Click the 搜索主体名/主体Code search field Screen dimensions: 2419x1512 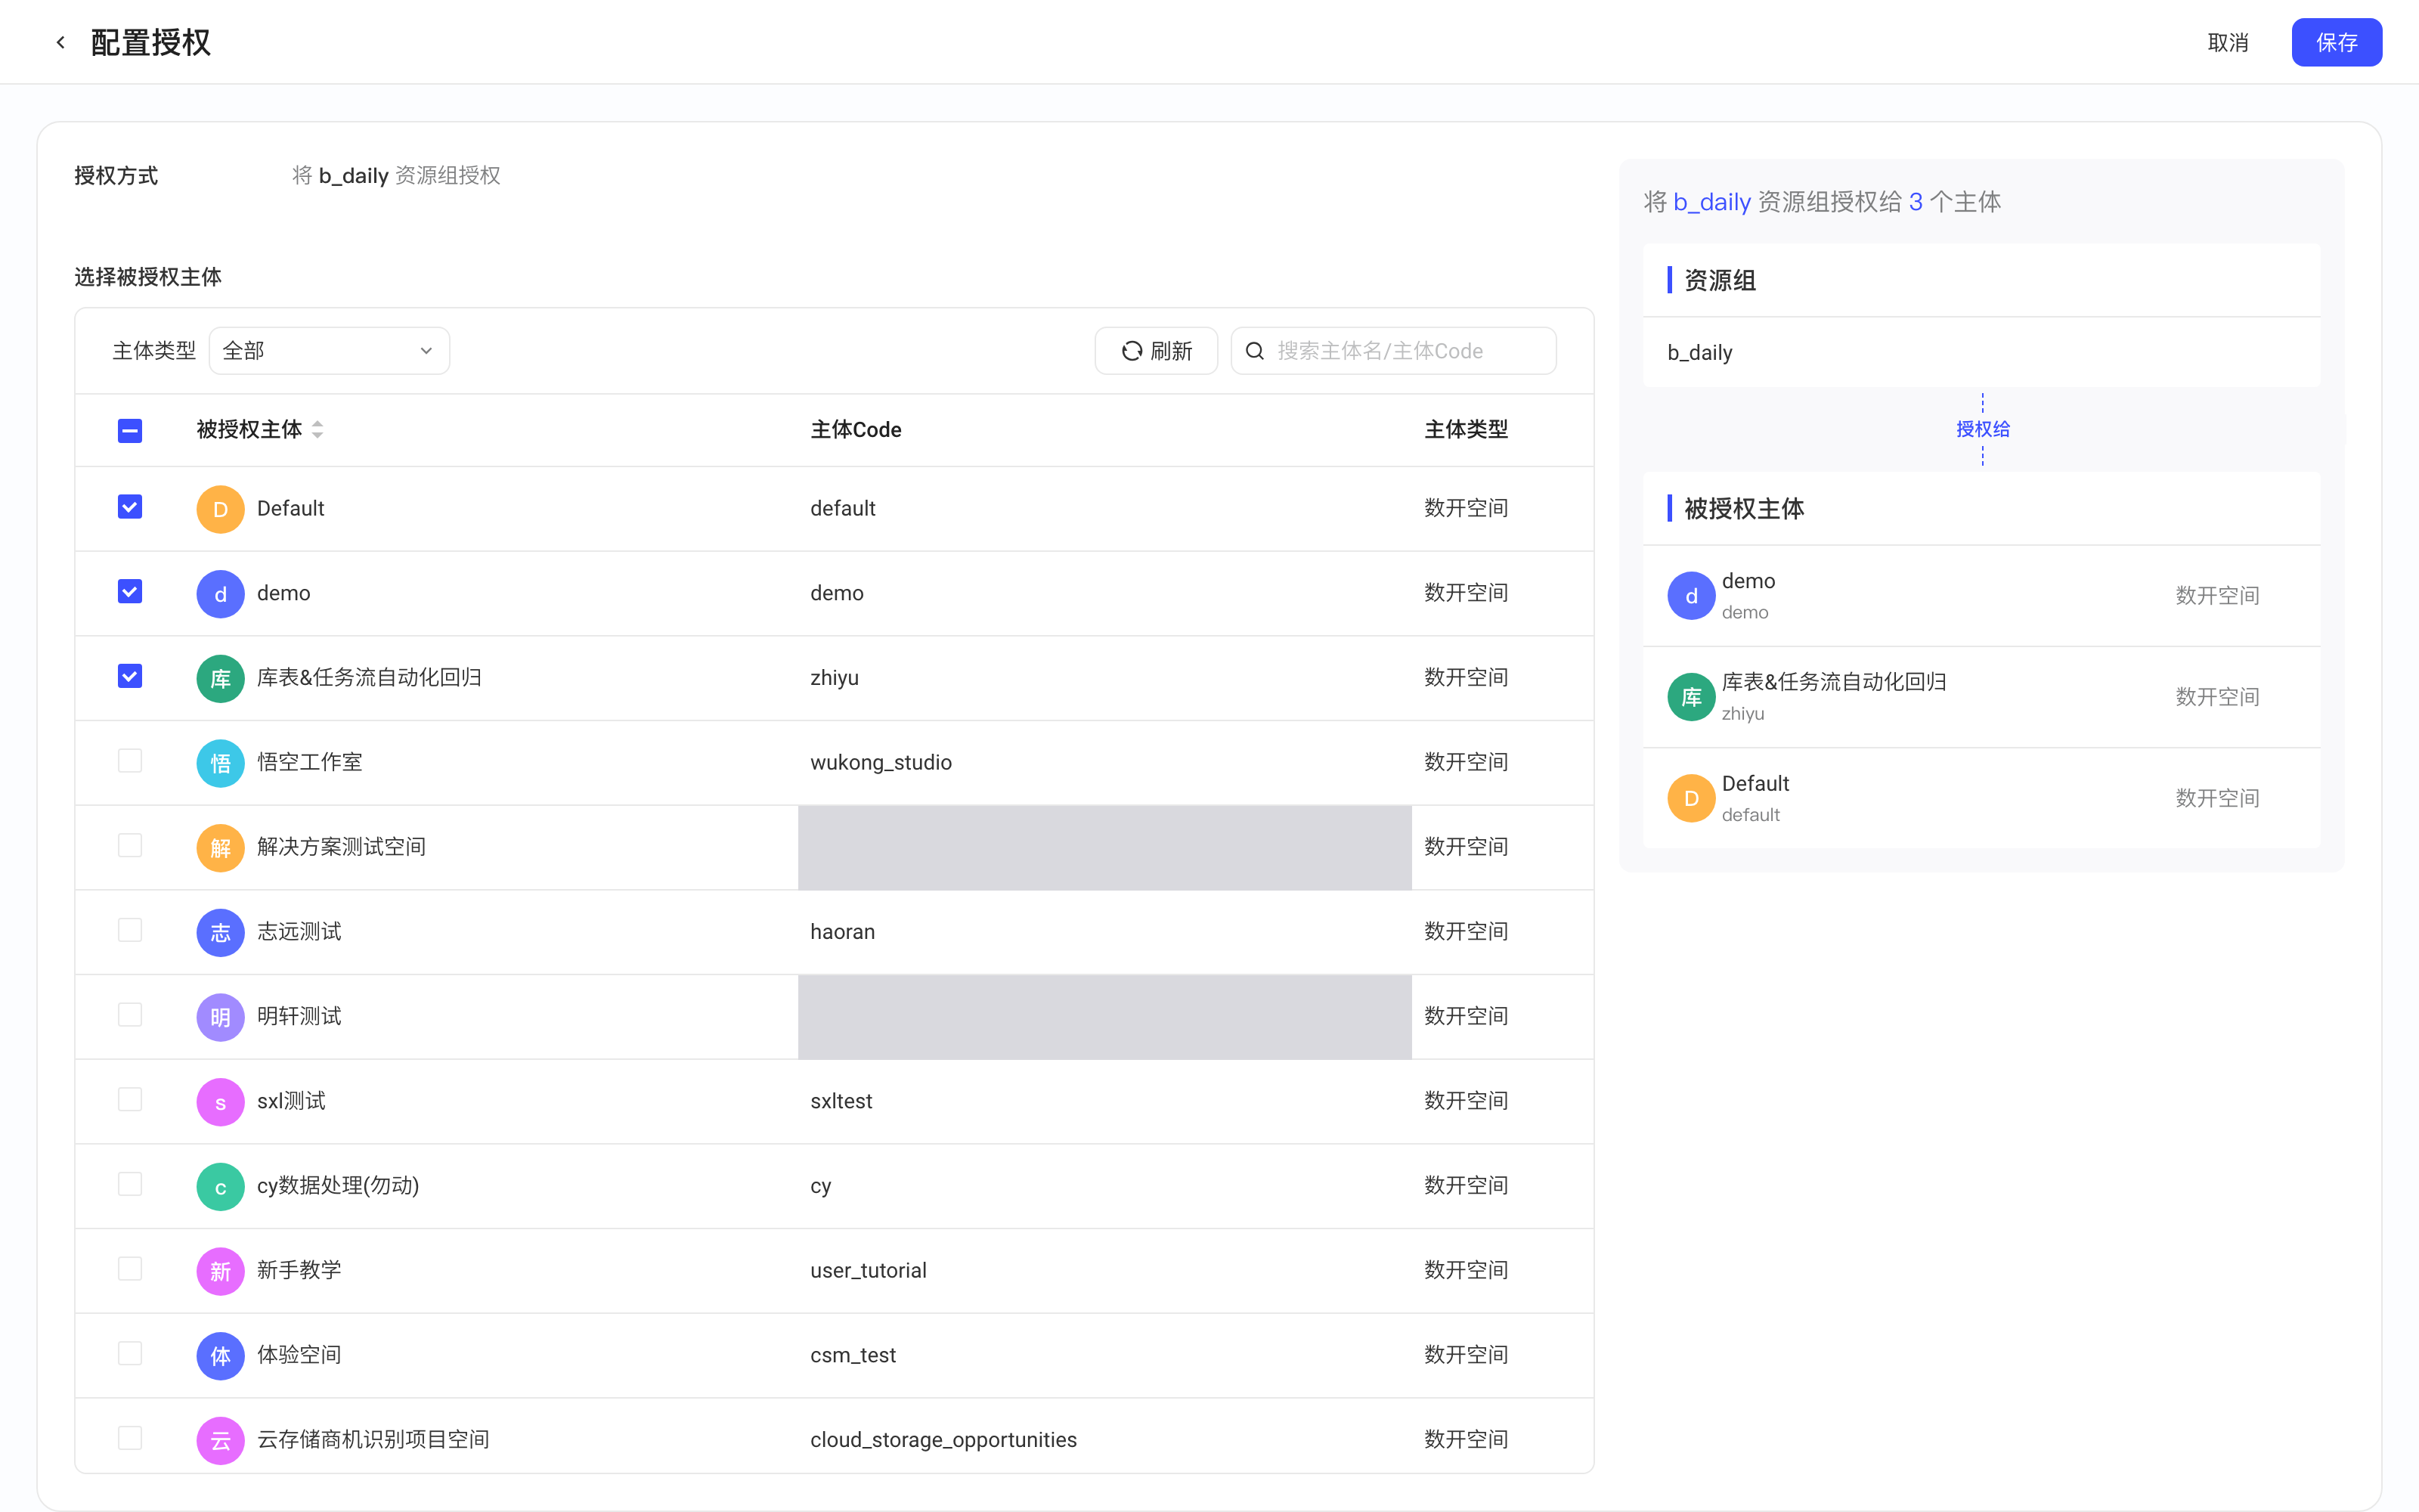[x=1393, y=351]
